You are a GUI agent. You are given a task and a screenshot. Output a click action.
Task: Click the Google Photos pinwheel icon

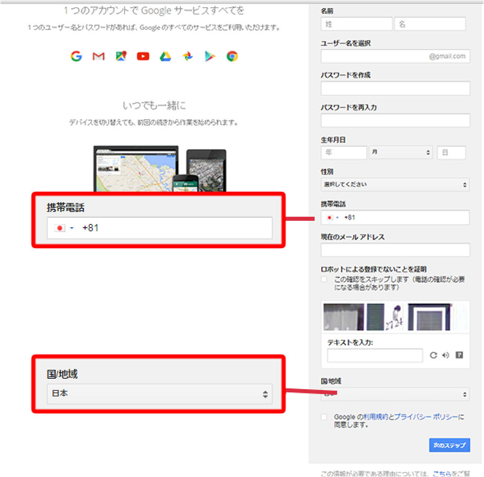click(x=188, y=56)
